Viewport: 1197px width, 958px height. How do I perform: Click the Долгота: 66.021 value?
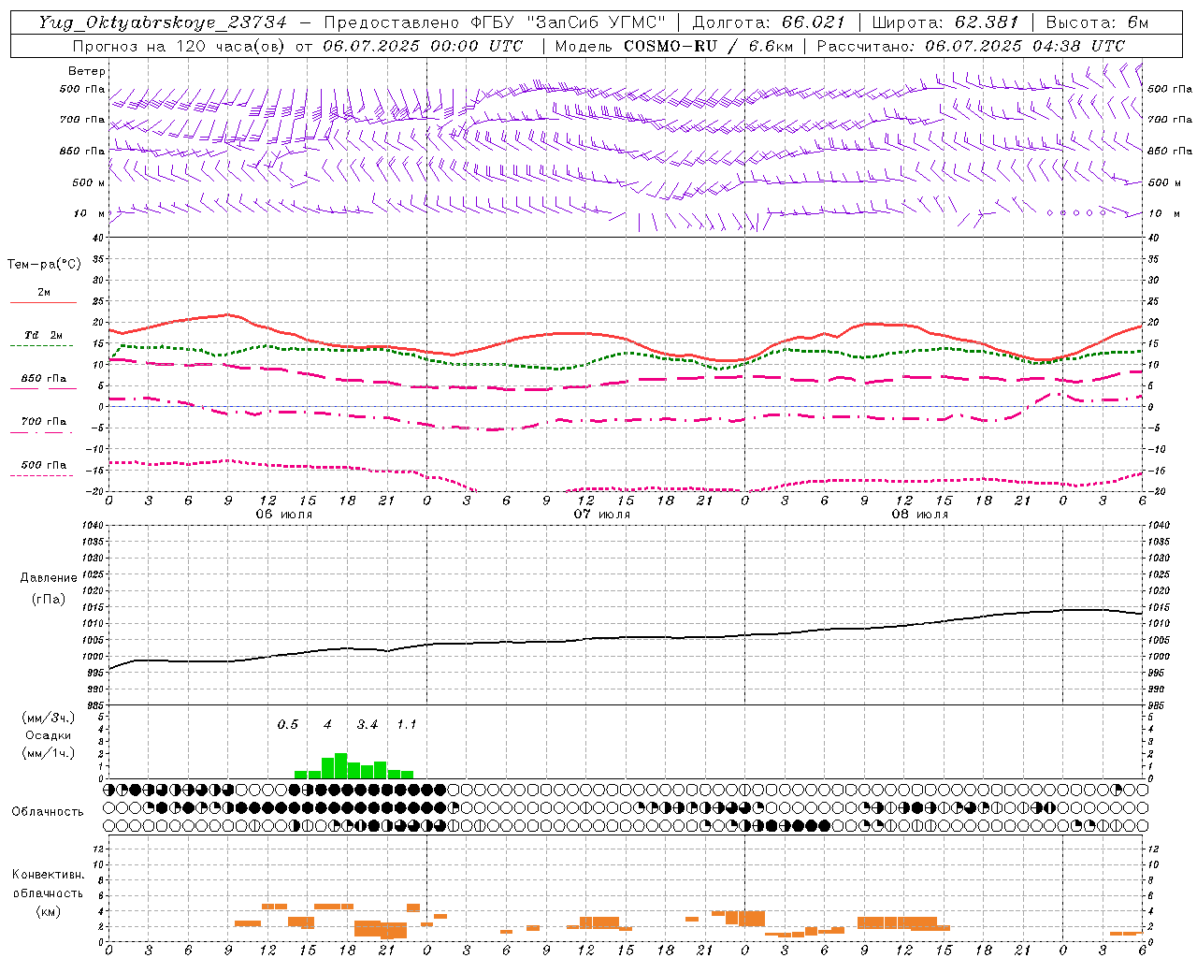769,22
